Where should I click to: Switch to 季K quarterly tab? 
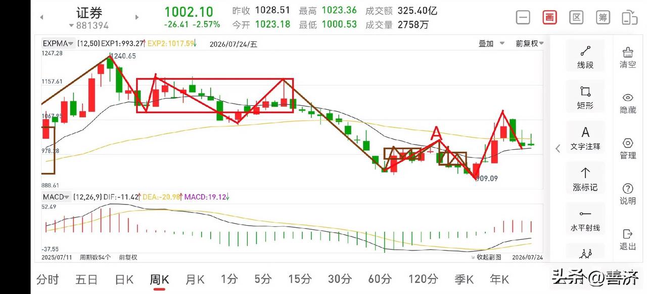(x=464, y=279)
